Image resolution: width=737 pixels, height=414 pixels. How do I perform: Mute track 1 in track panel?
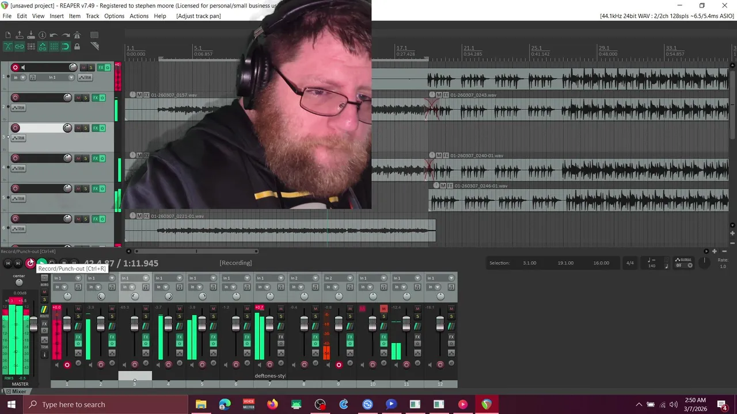(x=83, y=68)
